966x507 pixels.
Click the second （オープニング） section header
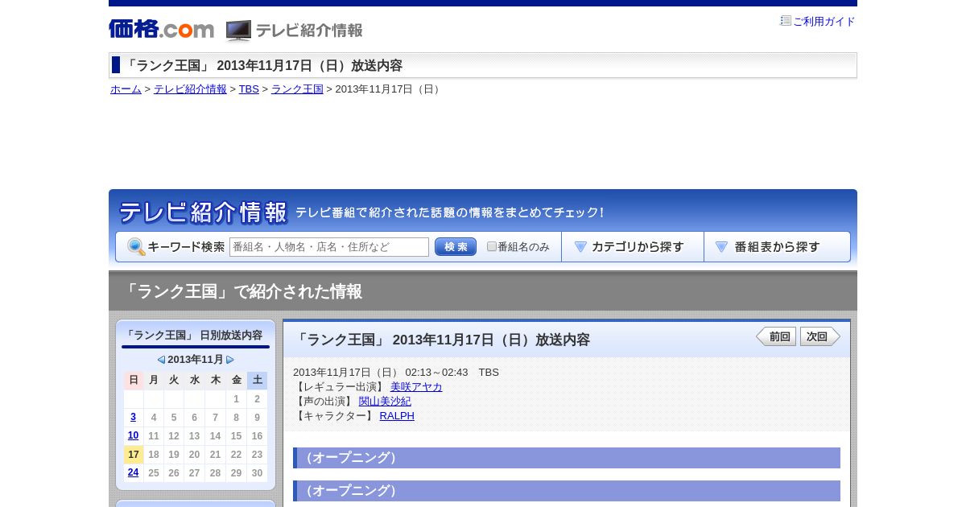(x=567, y=491)
